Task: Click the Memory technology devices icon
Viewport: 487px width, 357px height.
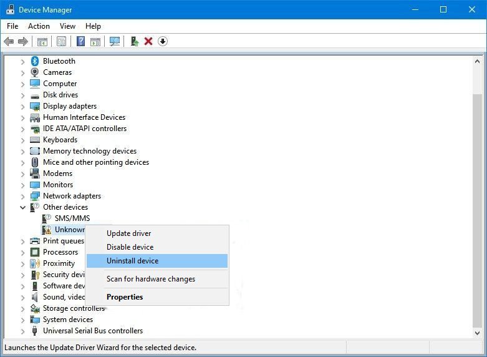Action: coord(35,151)
